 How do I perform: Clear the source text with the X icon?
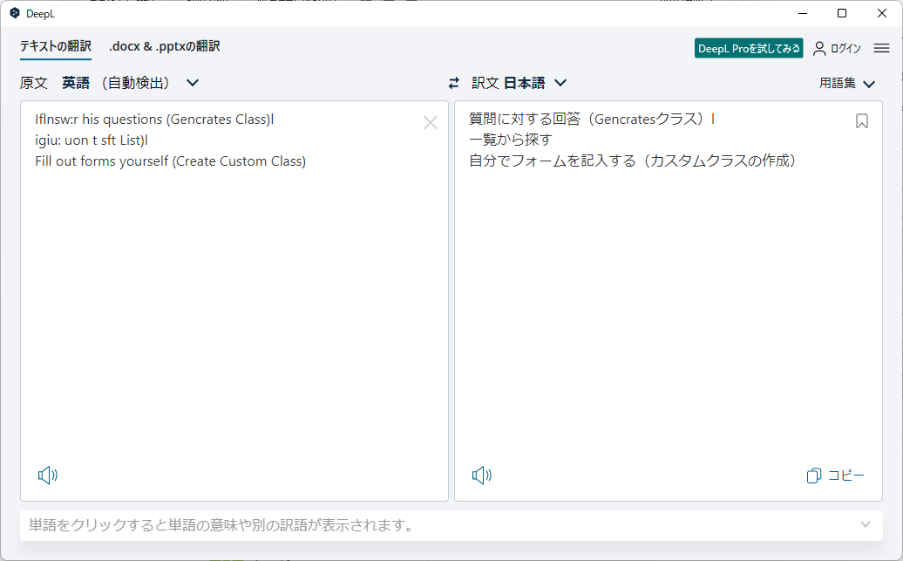[x=431, y=122]
